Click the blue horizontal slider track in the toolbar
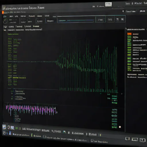 80,20
